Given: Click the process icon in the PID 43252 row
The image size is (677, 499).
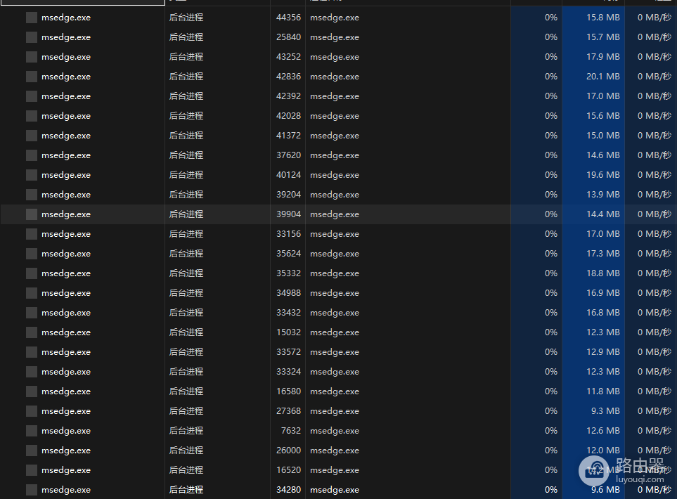Looking at the screenshot, I should pos(32,57).
